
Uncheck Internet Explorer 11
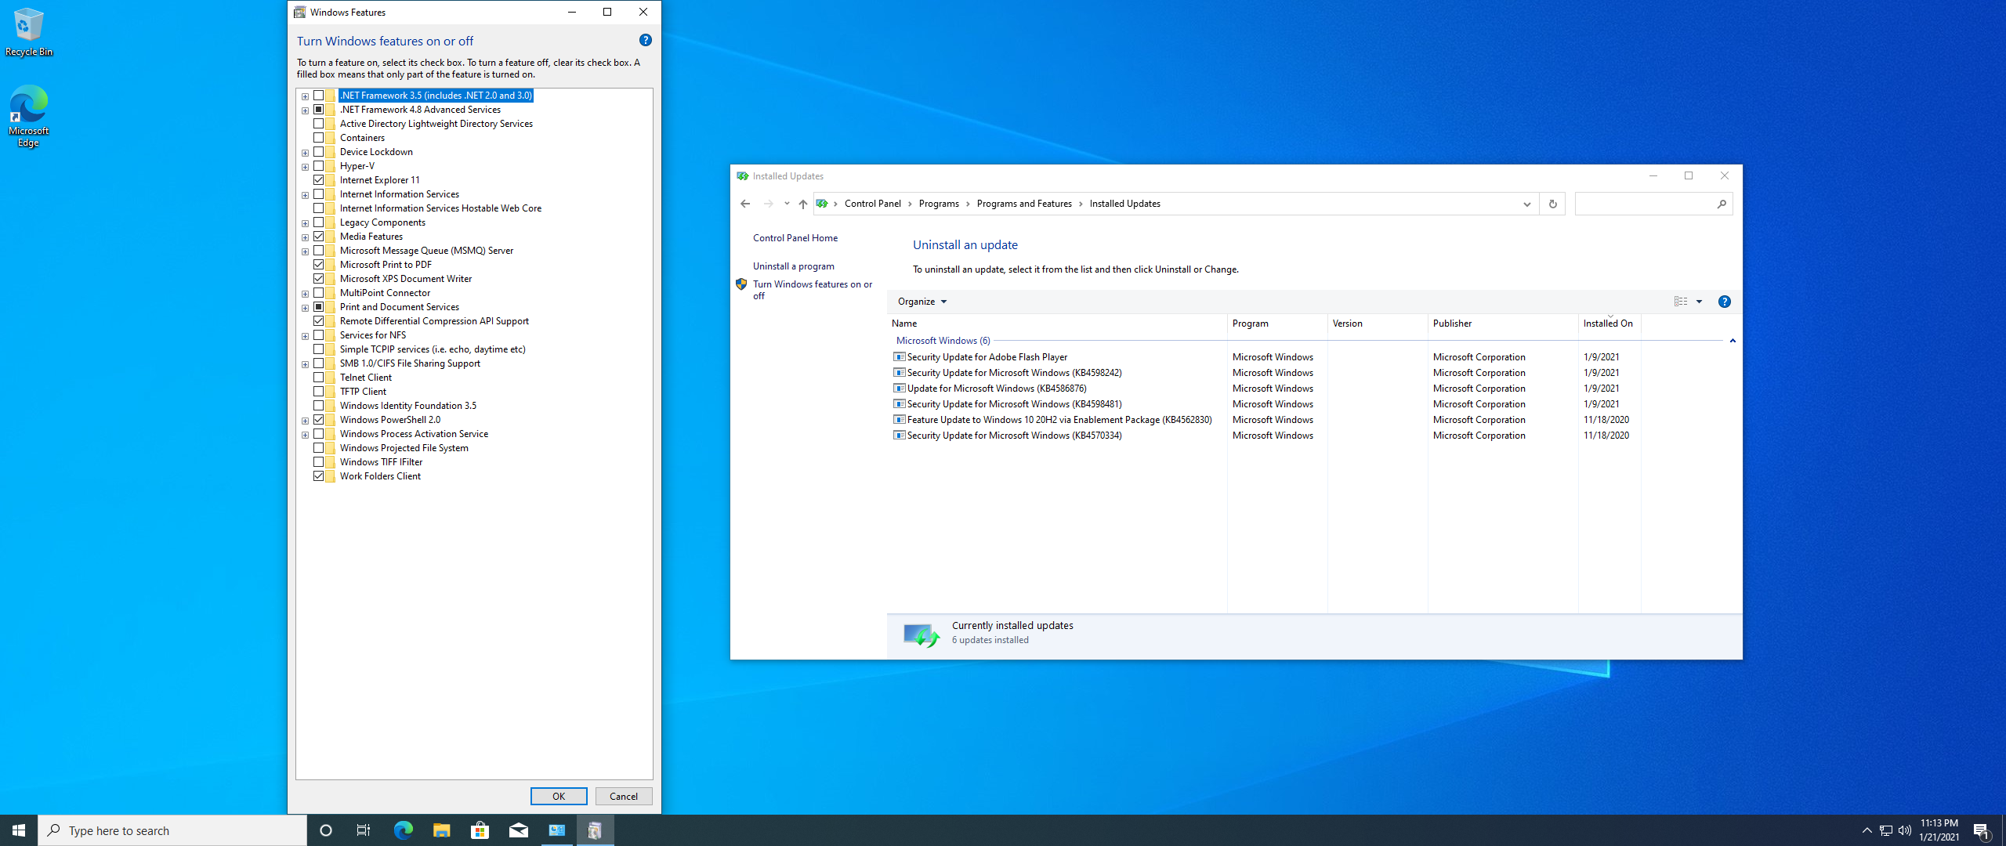(318, 180)
